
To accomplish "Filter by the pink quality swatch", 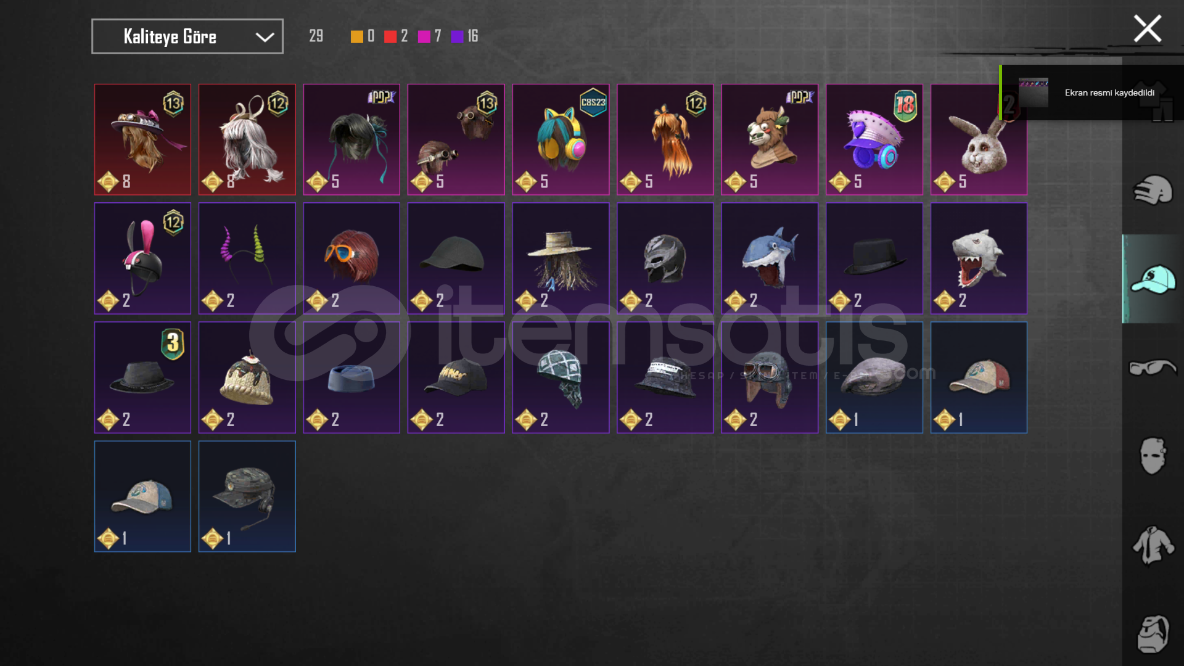I will [424, 36].
